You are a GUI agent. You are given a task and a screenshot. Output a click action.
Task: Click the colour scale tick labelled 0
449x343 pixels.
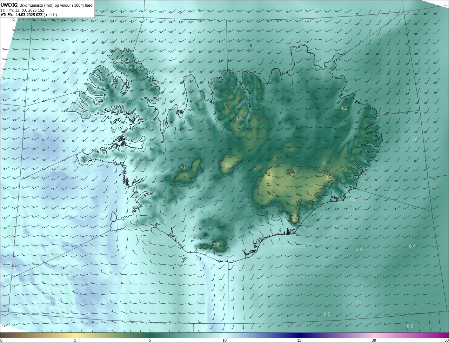[x=1, y=340]
